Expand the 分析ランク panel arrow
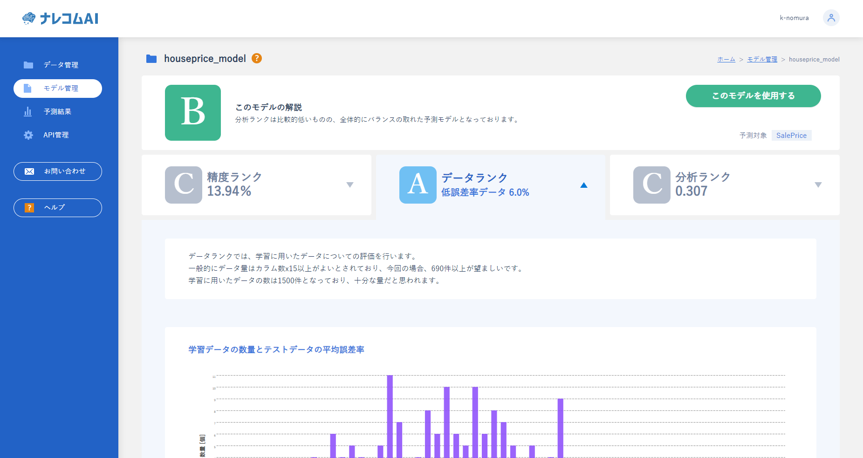The height and width of the screenshot is (458, 863). (x=818, y=185)
